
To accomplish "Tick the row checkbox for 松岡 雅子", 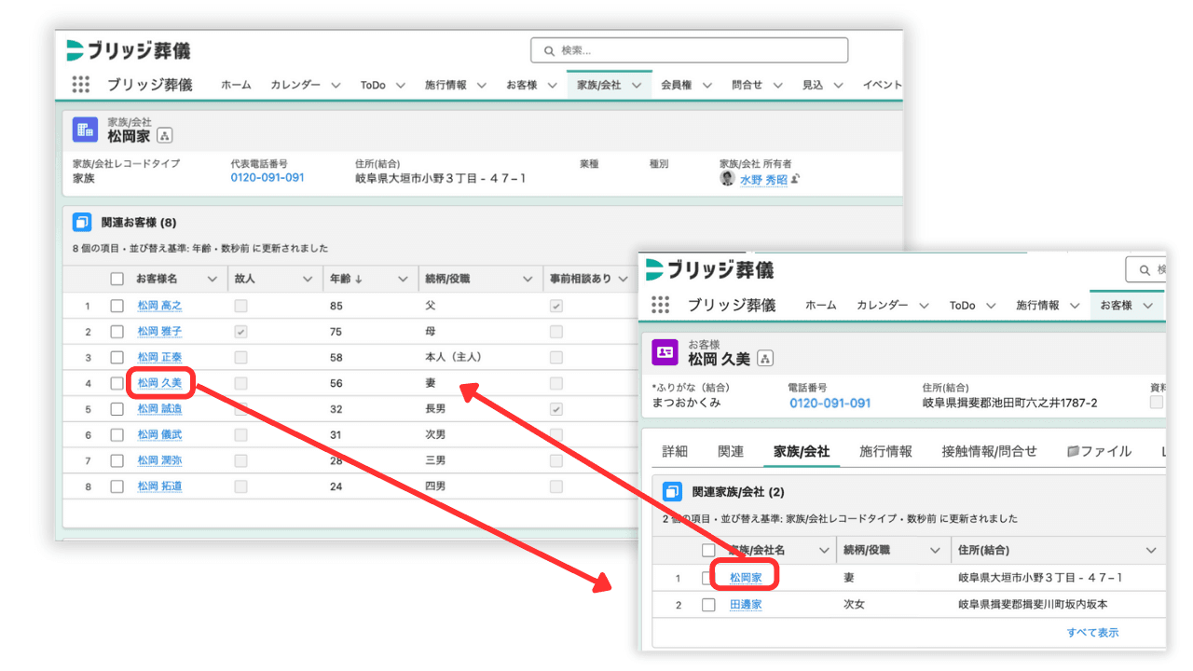I will (x=117, y=332).
